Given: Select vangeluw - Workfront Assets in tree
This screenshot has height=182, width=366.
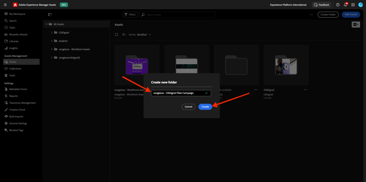Looking at the screenshot, I should pos(74,49).
